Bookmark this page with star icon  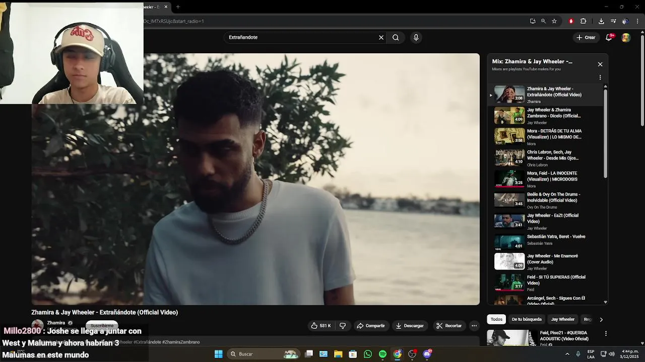(554, 21)
